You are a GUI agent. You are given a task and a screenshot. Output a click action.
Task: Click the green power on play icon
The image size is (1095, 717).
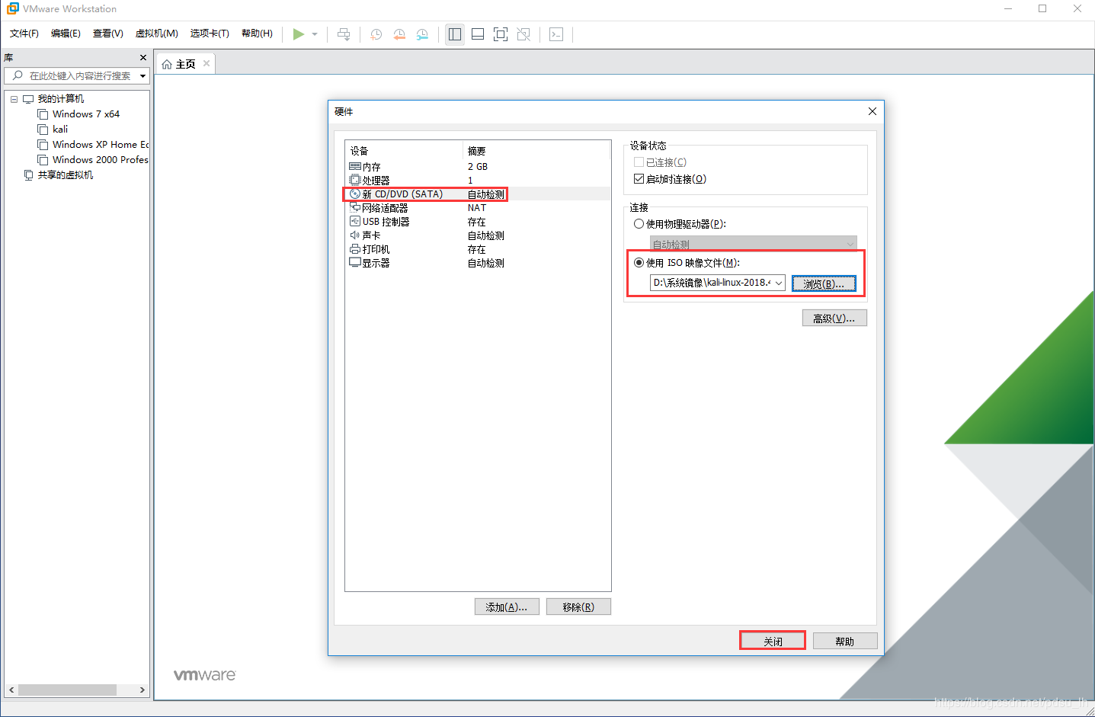click(x=299, y=34)
